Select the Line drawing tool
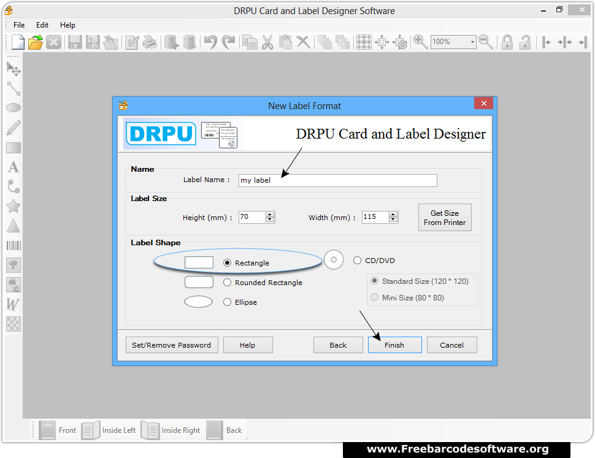This screenshot has width=595, height=458. tap(13, 88)
